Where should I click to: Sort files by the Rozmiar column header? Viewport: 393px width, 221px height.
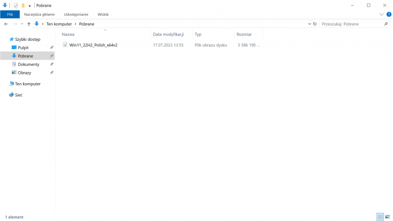243,34
